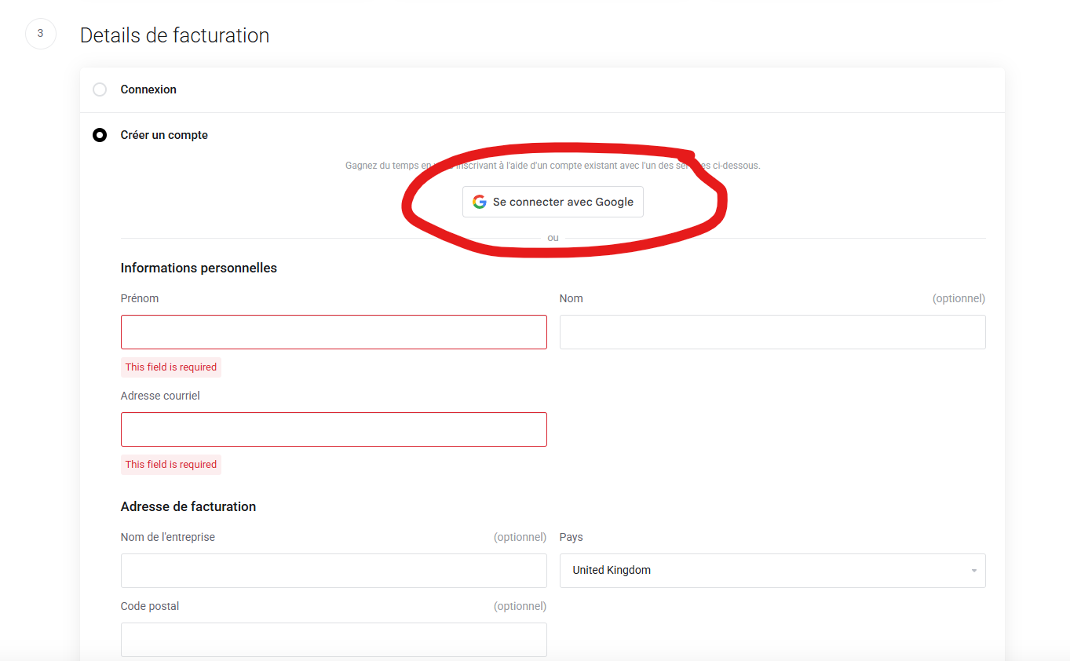This screenshot has width=1070, height=661.
Task: Click the Code postal label
Action: click(150, 606)
